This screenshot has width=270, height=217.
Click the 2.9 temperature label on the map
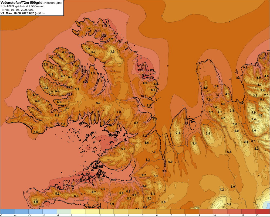tap(237, 131)
